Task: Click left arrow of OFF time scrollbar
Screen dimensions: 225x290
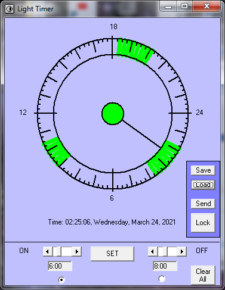Action: (x=153, y=252)
